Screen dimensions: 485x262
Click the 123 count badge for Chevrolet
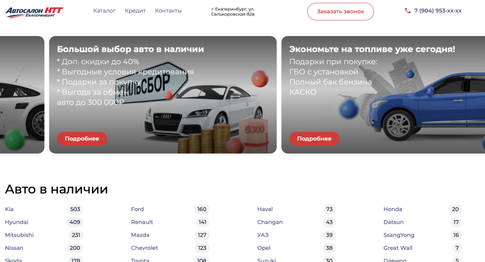click(202, 248)
